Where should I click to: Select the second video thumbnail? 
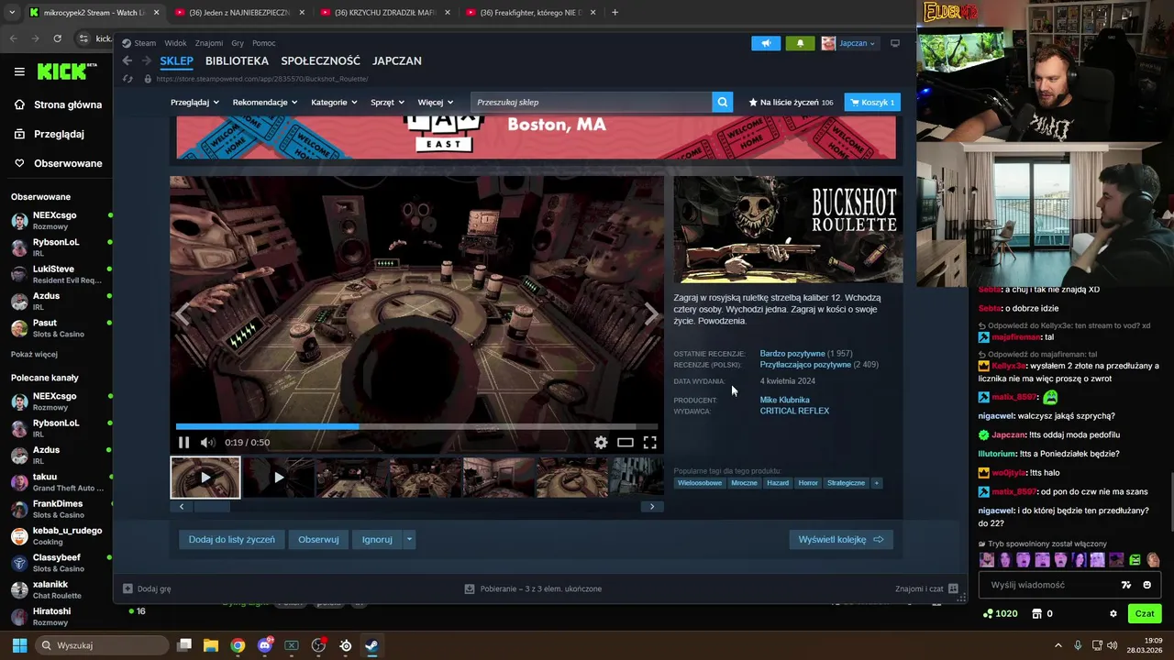coord(279,477)
